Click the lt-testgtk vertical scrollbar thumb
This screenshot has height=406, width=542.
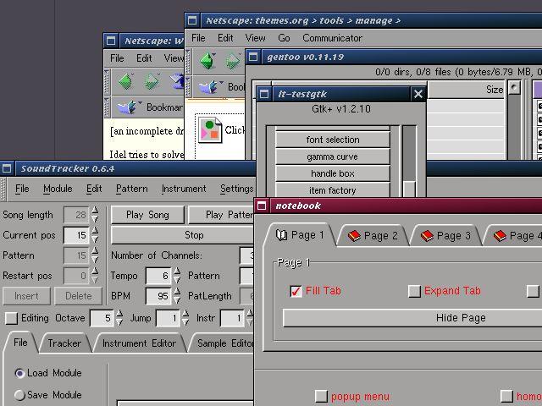(x=409, y=189)
